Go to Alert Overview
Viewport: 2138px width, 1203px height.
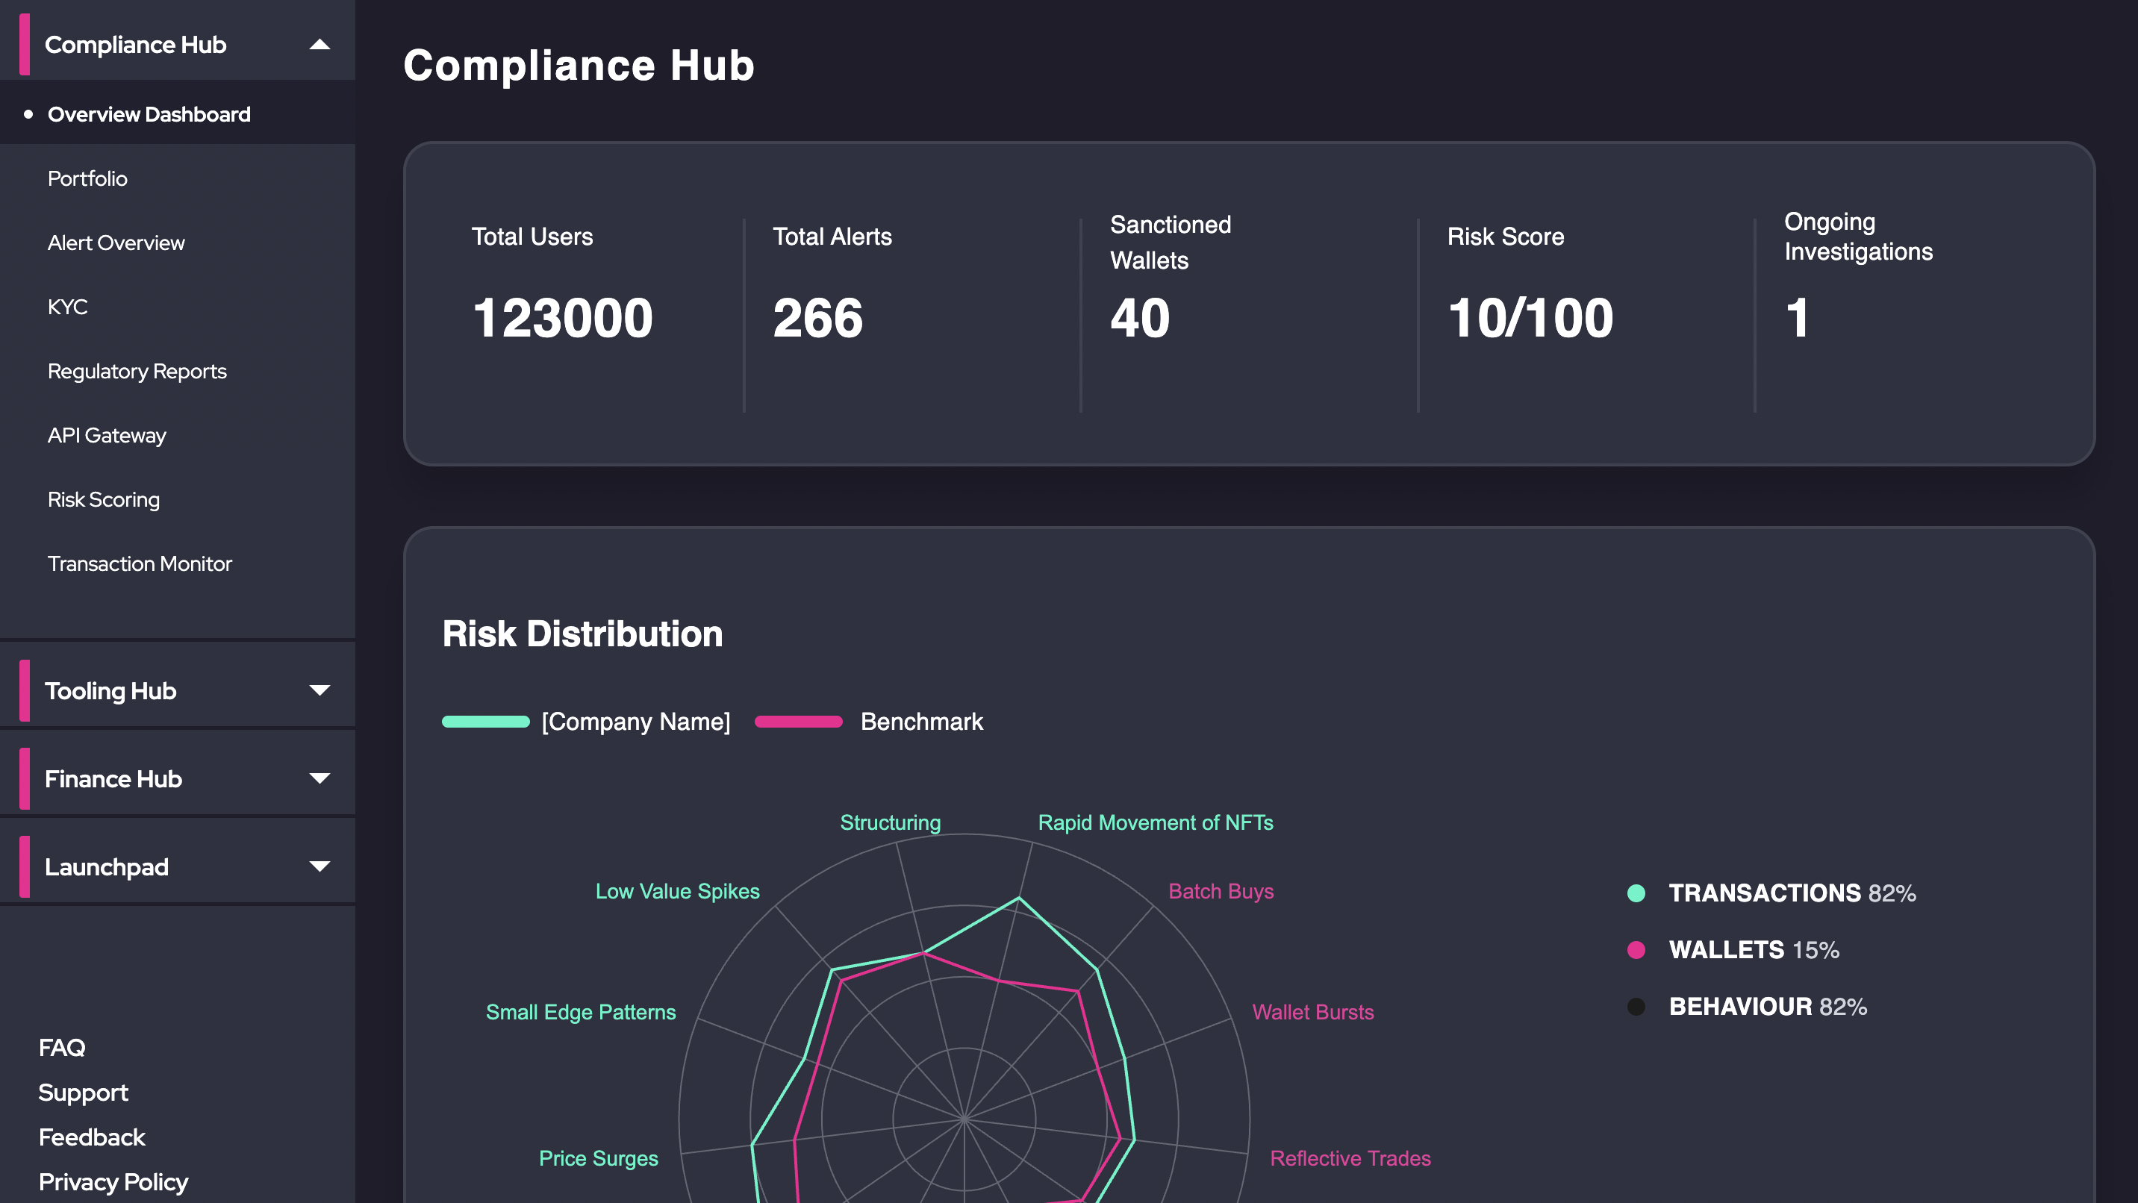click(x=116, y=243)
